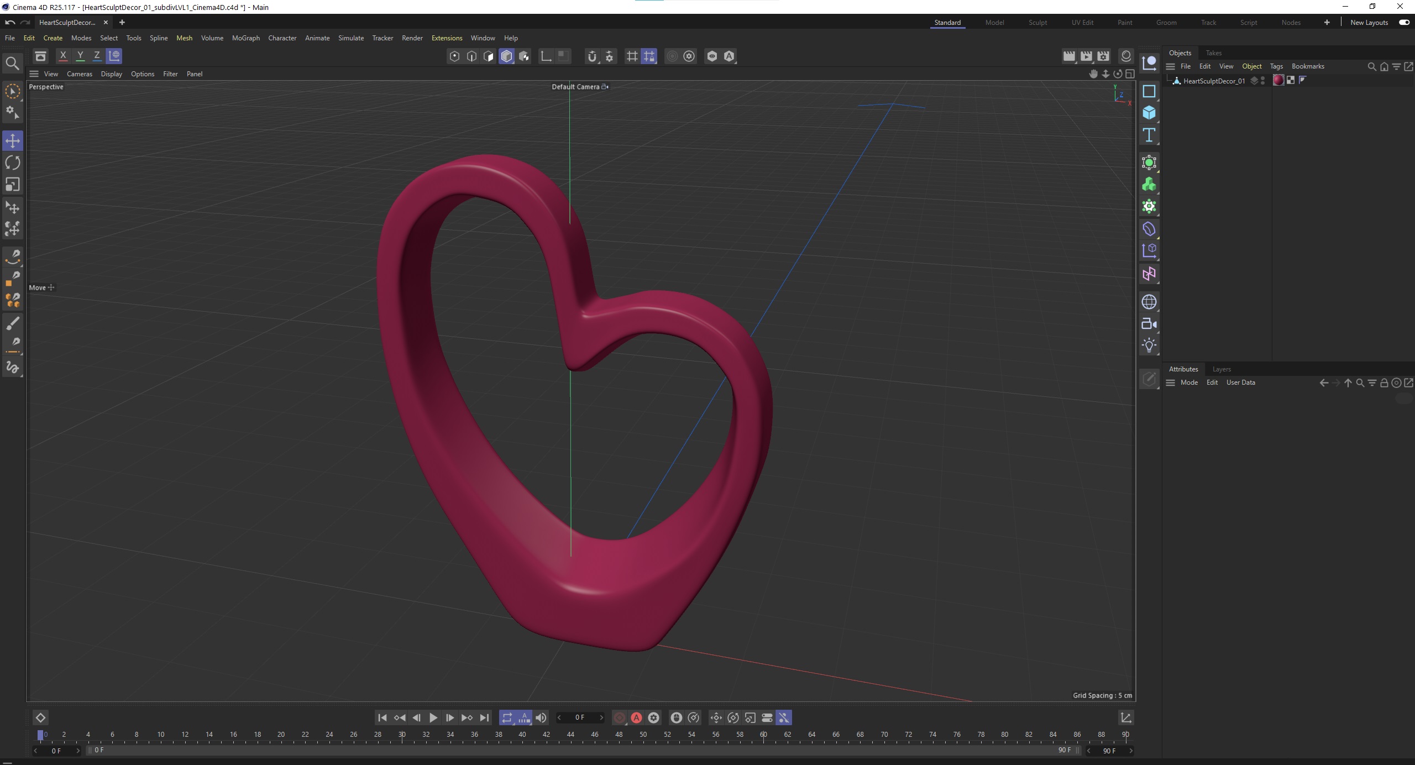The width and height of the screenshot is (1415, 765).
Task: Switch to the Takes tab
Action: click(1213, 53)
